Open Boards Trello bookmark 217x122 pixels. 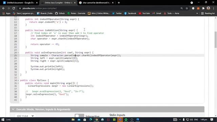coord(45,13)
